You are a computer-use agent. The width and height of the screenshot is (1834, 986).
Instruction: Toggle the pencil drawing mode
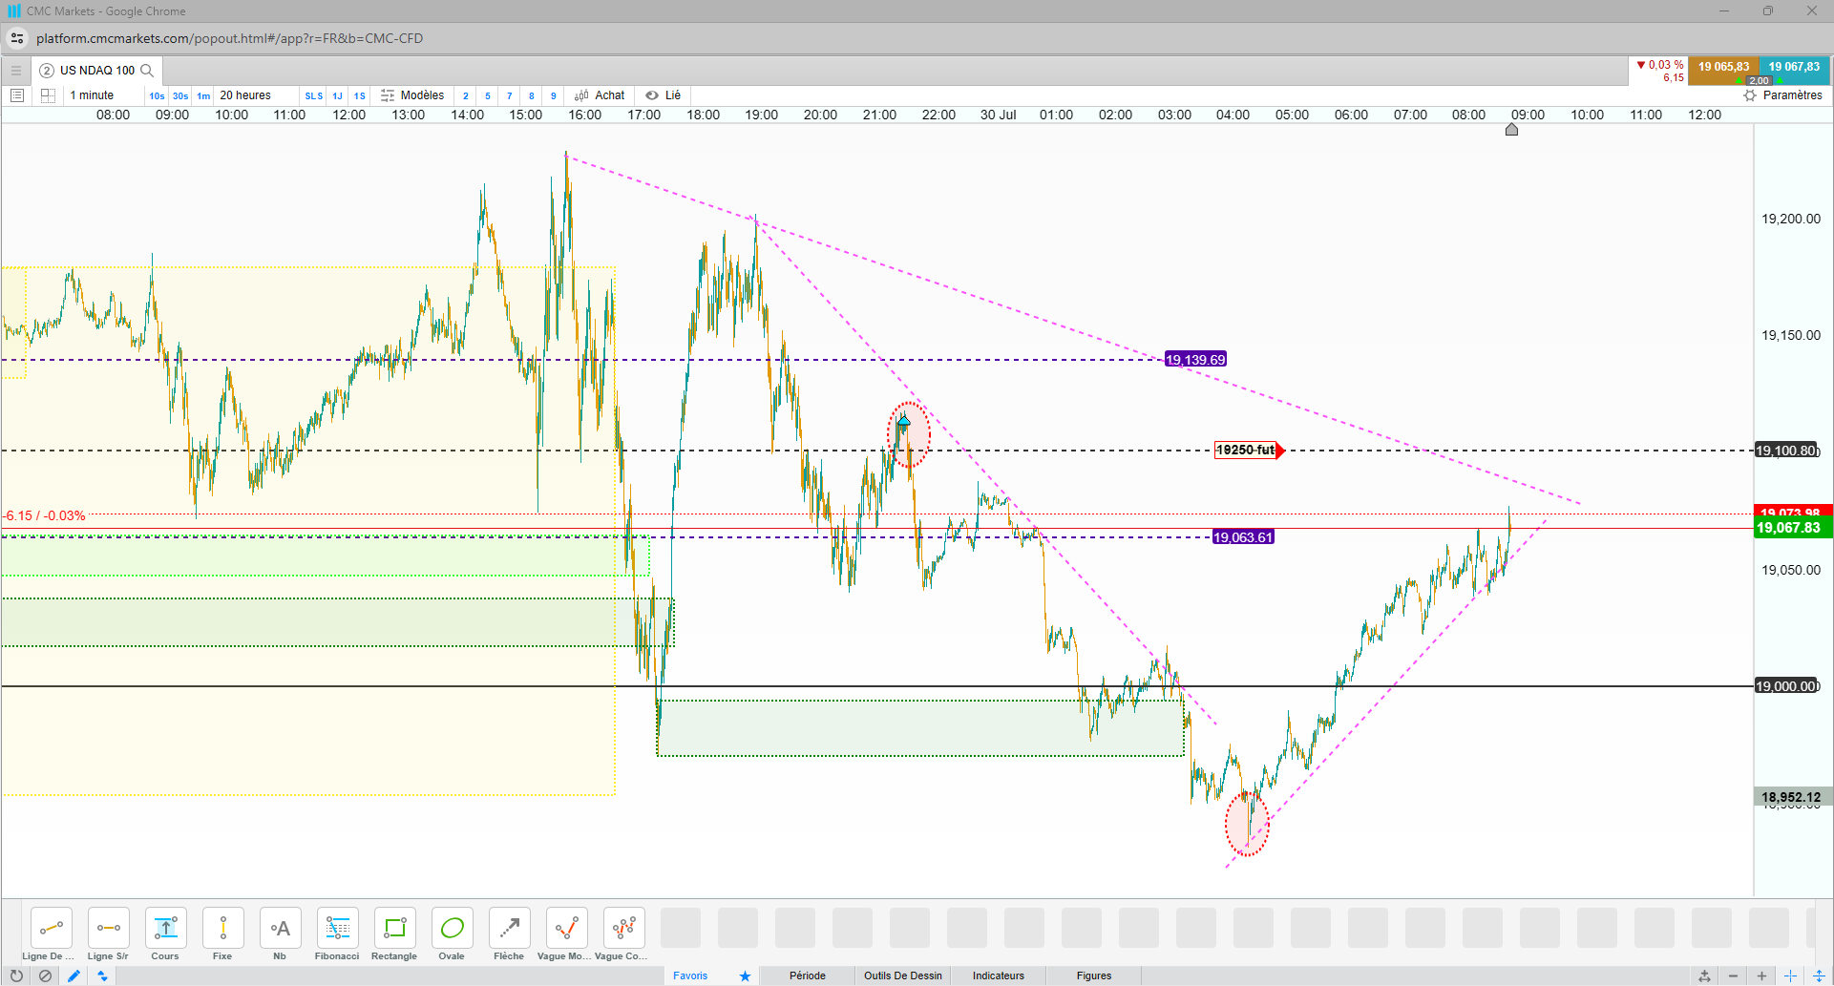click(x=74, y=976)
